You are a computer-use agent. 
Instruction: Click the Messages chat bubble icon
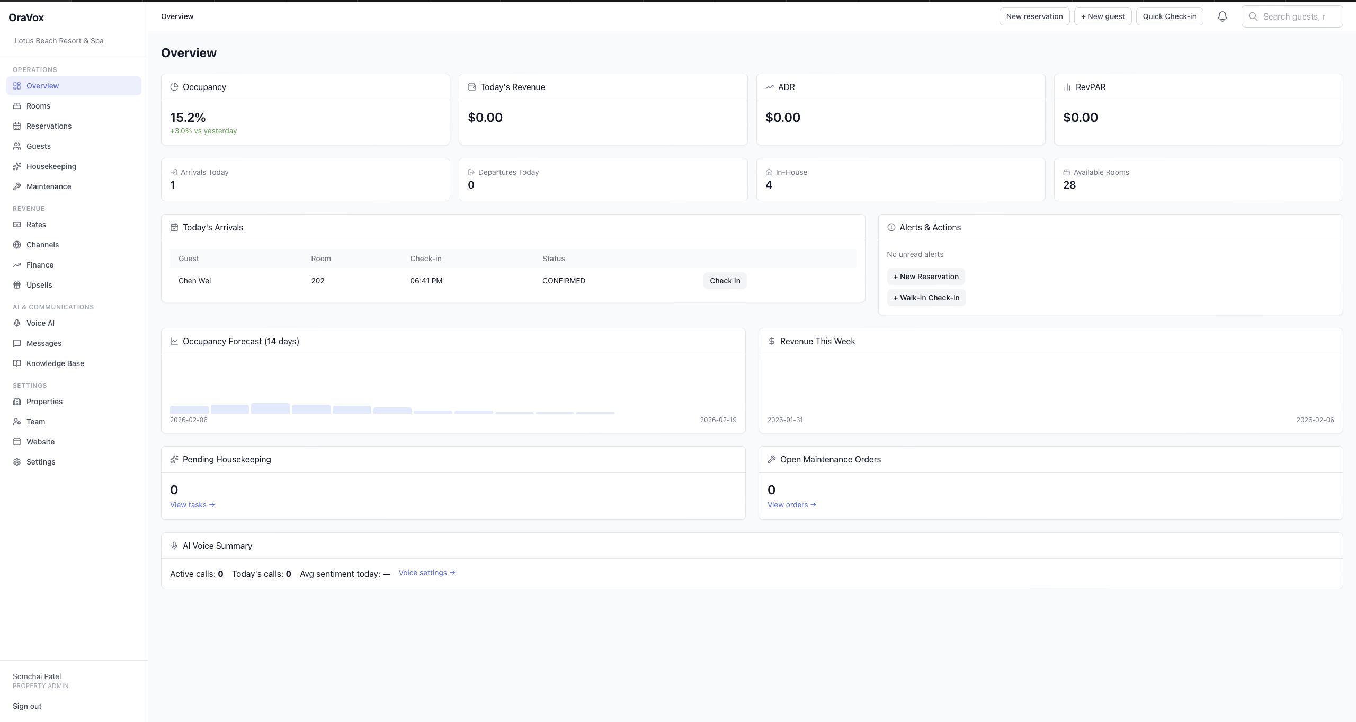(16, 343)
